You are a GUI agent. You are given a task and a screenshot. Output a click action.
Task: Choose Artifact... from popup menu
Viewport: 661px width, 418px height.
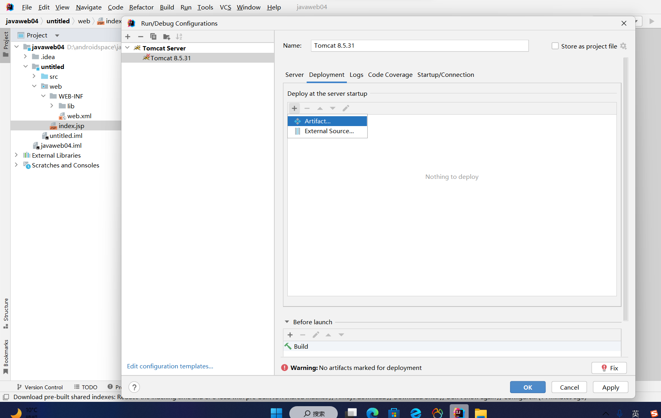(328, 121)
